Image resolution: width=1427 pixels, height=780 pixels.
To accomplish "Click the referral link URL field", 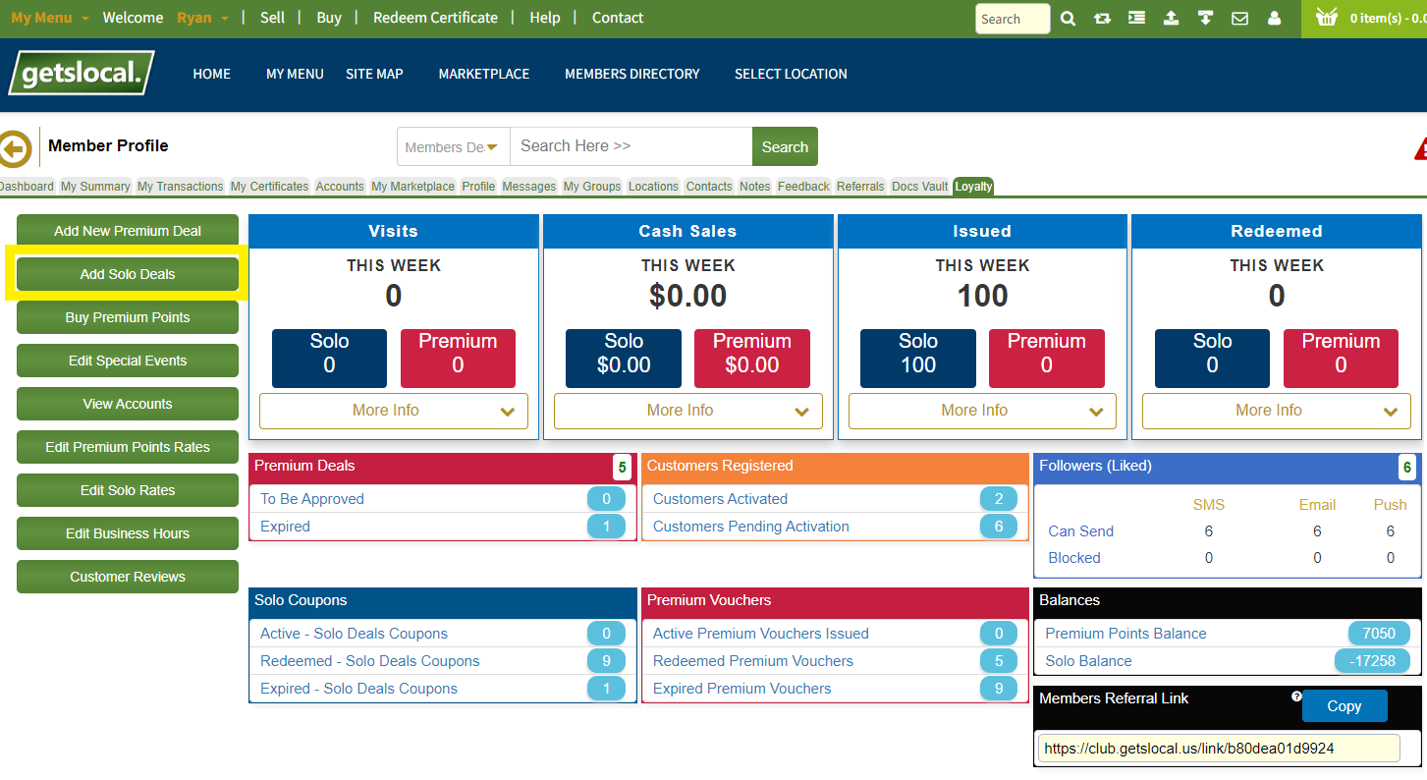I will [1219, 748].
